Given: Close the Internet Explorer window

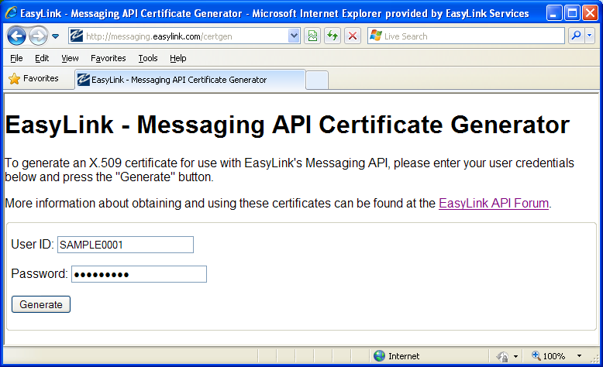Looking at the screenshot, I should 590,13.
